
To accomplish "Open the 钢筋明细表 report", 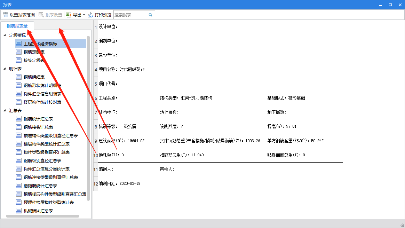I will tap(34, 77).
